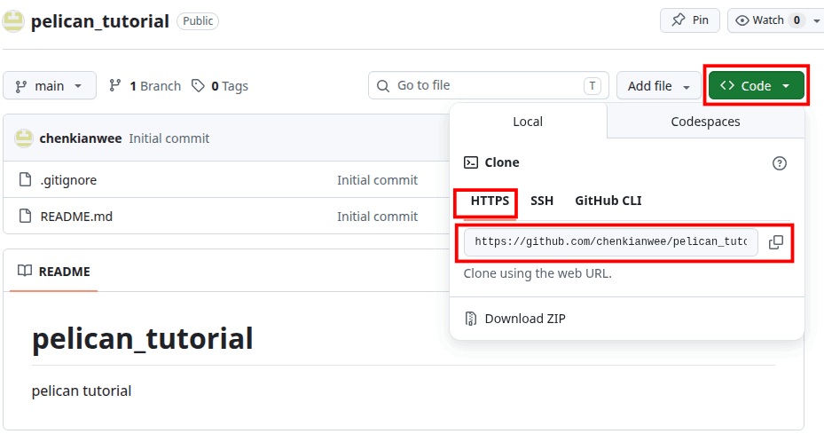
Task: Open chenkianwee user profile link
Action: (x=81, y=138)
